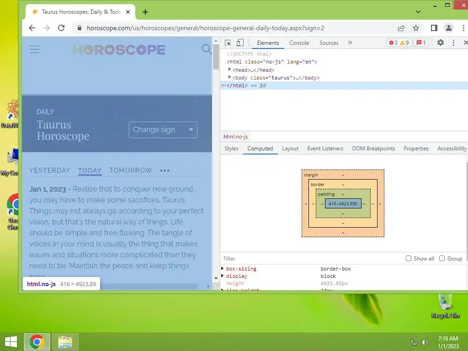Open Windows Start menu

point(11,342)
